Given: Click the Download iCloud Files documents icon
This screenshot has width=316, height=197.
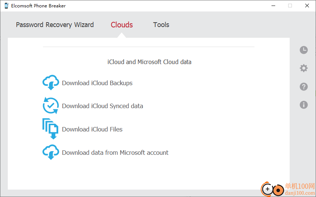Looking at the screenshot, I should [x=50, y=129].
